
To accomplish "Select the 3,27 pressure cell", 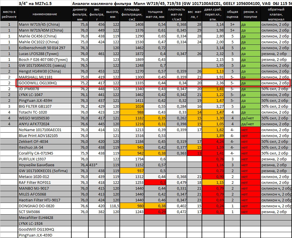I will (213, 106).
